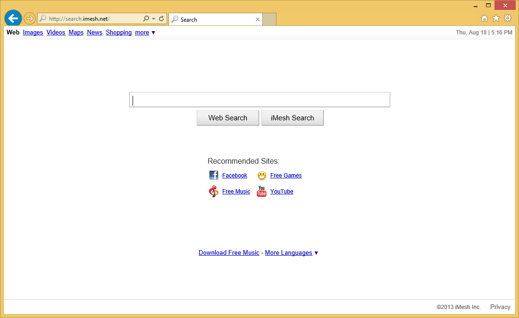Open the Shopping search category
Image resolution: width=519 pixels, height=318 pixels.
[x=118, y=33]
